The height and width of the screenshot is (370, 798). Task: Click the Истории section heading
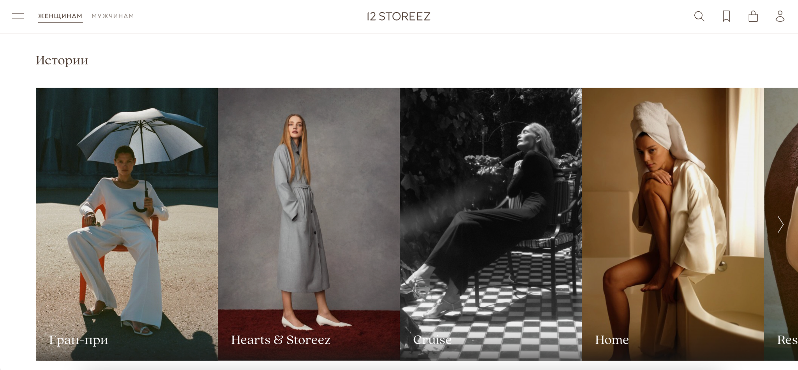(x=62, y=60)
